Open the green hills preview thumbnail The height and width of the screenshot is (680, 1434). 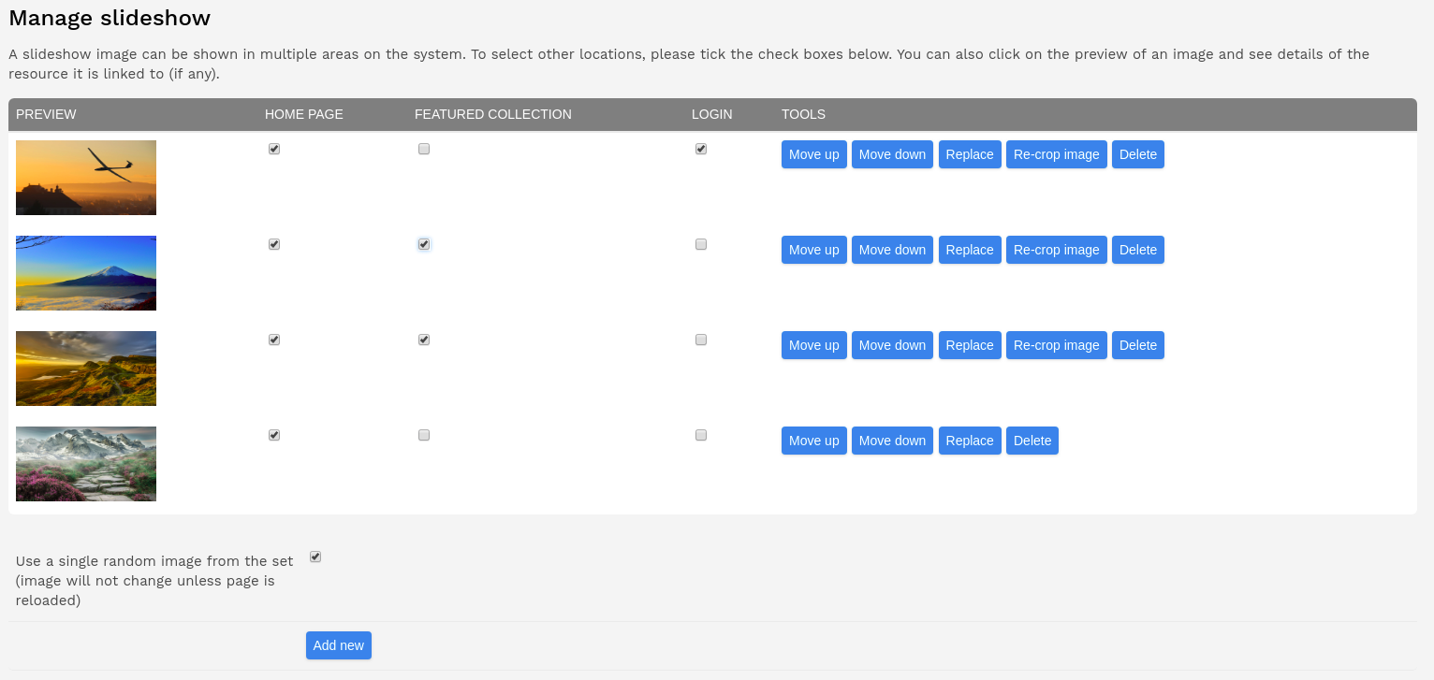coord(86,369)
